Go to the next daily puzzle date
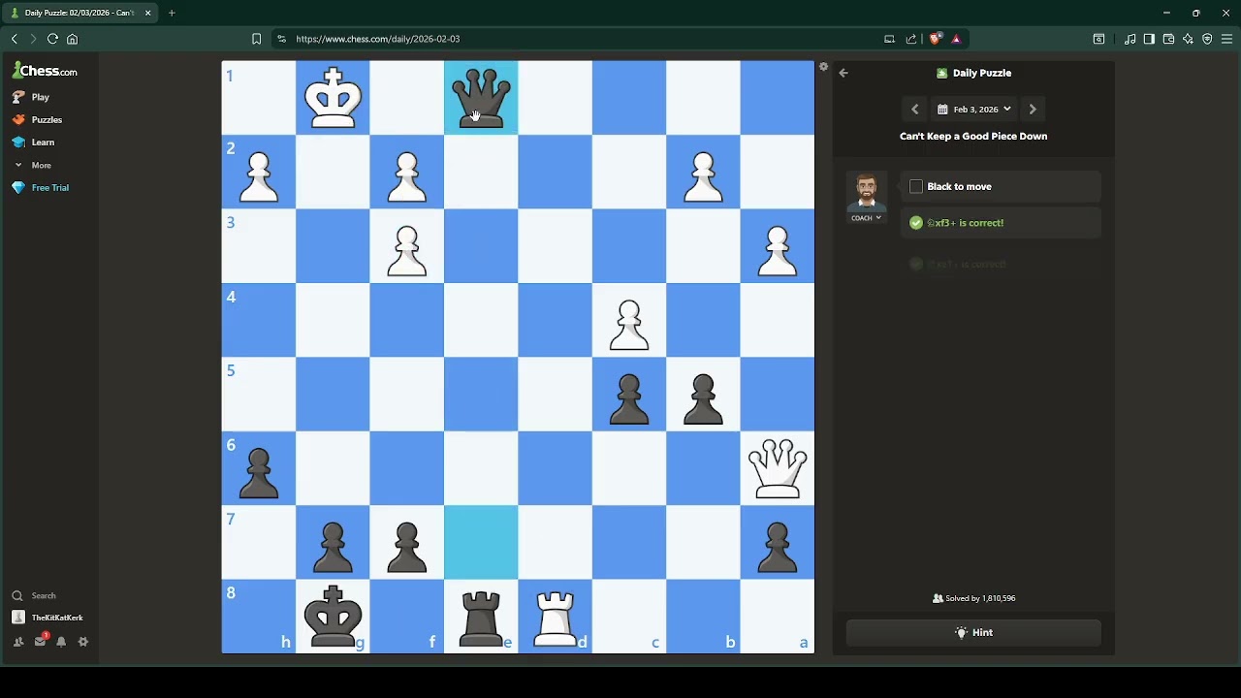This screenshot has height=698, width=1241. coord(1033,110)
